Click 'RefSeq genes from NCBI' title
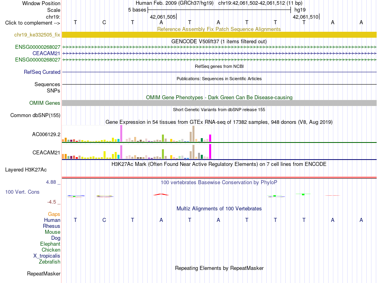This screenshot has width=377, height=283. click(219, 66)
